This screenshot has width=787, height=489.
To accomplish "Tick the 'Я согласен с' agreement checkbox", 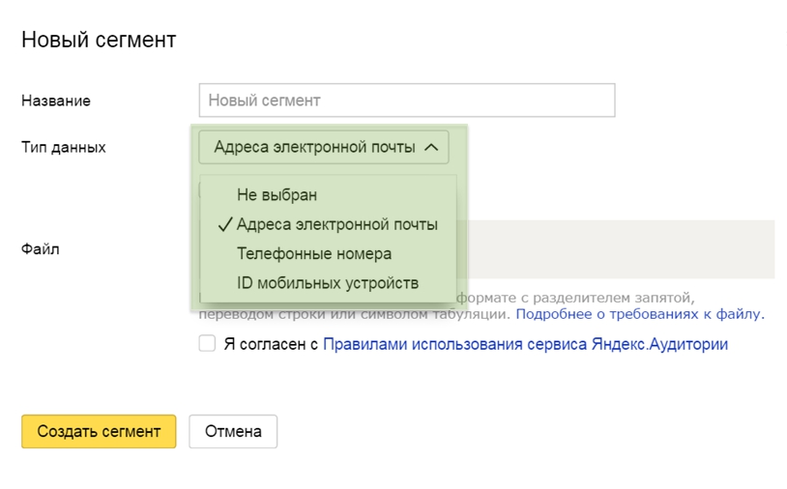I will (207, 343).
